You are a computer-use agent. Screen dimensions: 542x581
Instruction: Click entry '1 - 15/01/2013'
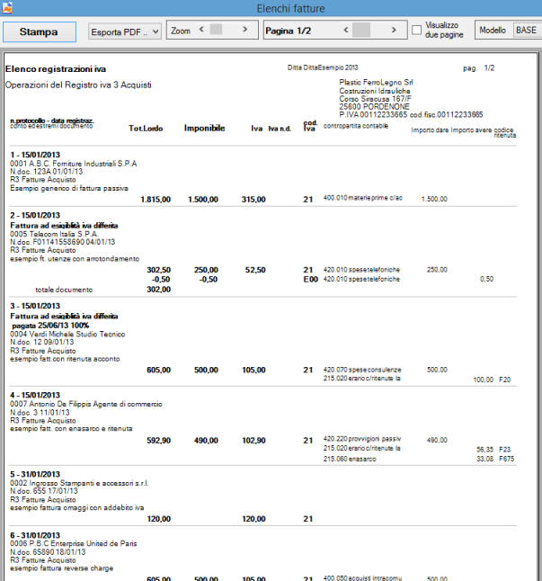coord(35,155)
